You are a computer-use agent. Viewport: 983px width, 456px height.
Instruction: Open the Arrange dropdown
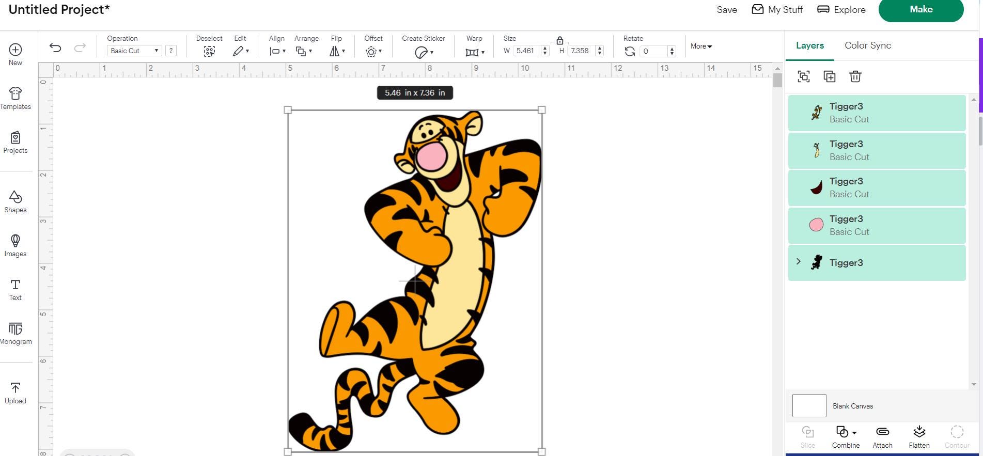coord(304,51)
